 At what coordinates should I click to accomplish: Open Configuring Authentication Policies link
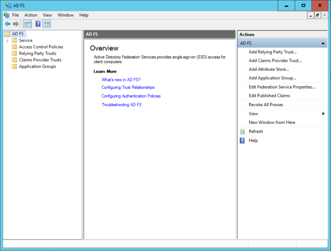[131, 96]
